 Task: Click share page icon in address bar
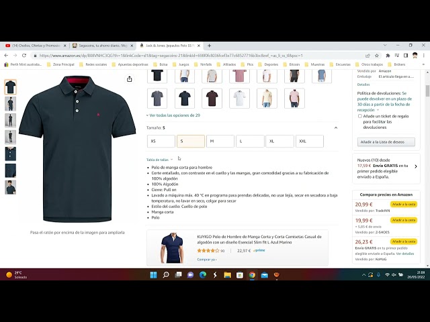coord(368,56)
